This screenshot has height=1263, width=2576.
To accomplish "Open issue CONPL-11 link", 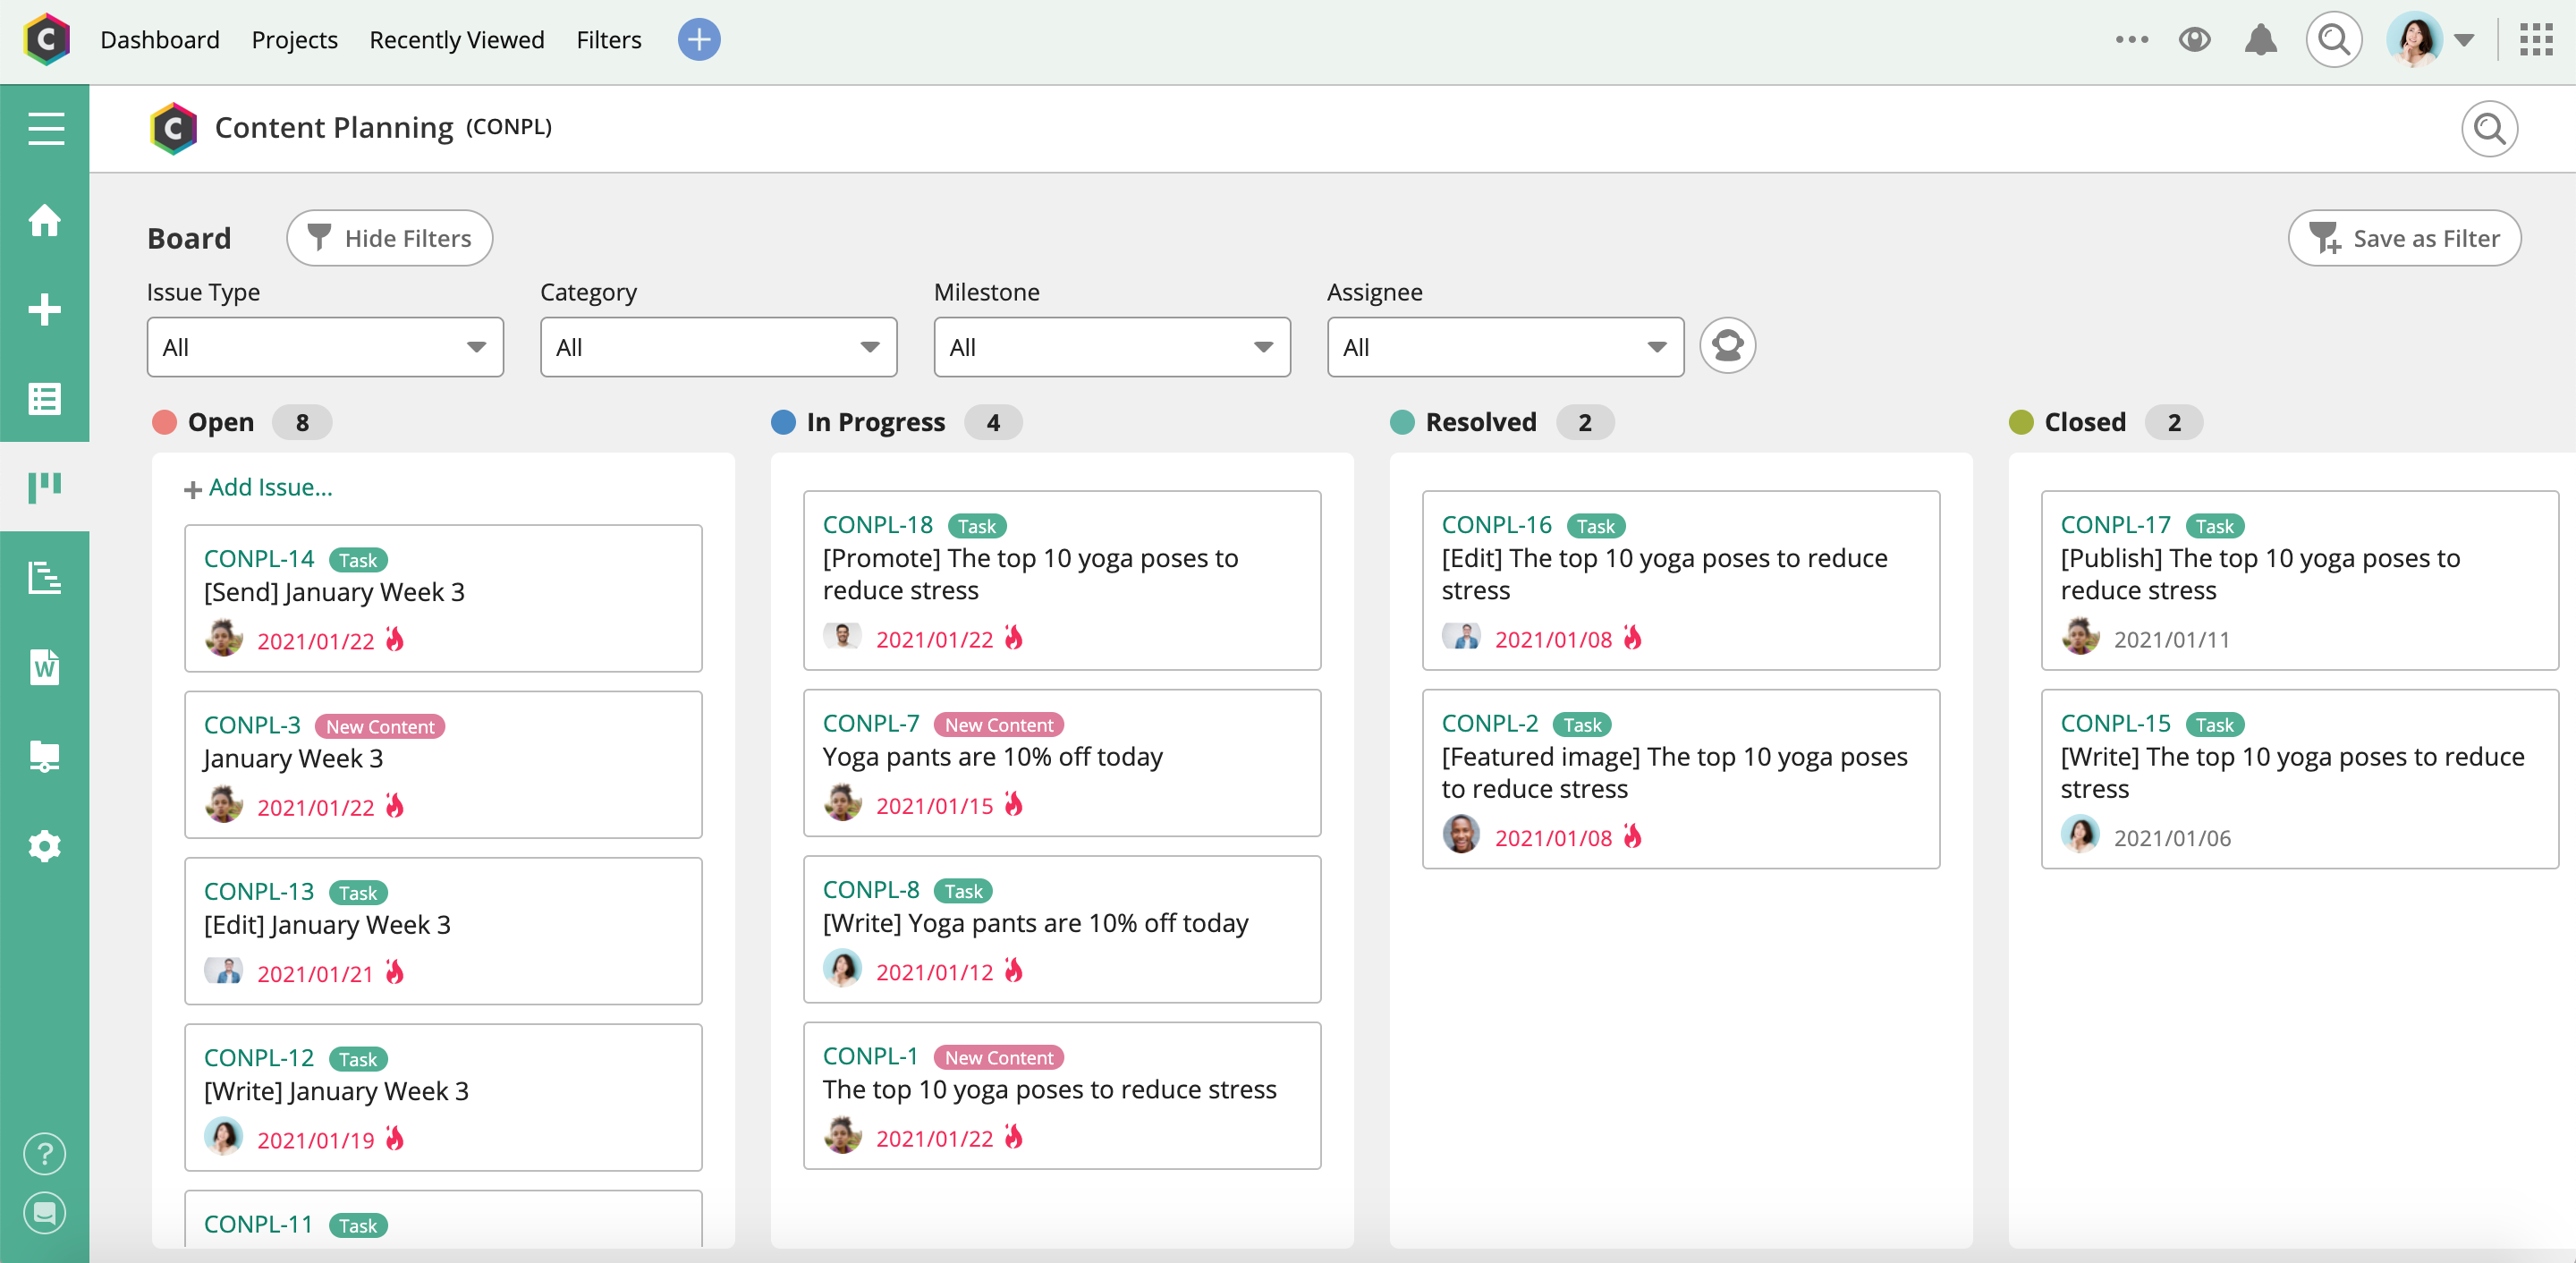I will [x=259, y=1224].
